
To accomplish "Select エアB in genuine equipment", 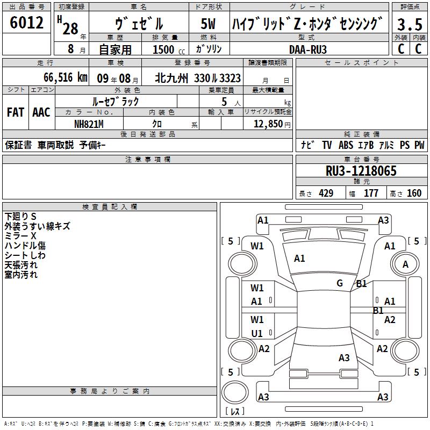I will click(x=366, y=145).
